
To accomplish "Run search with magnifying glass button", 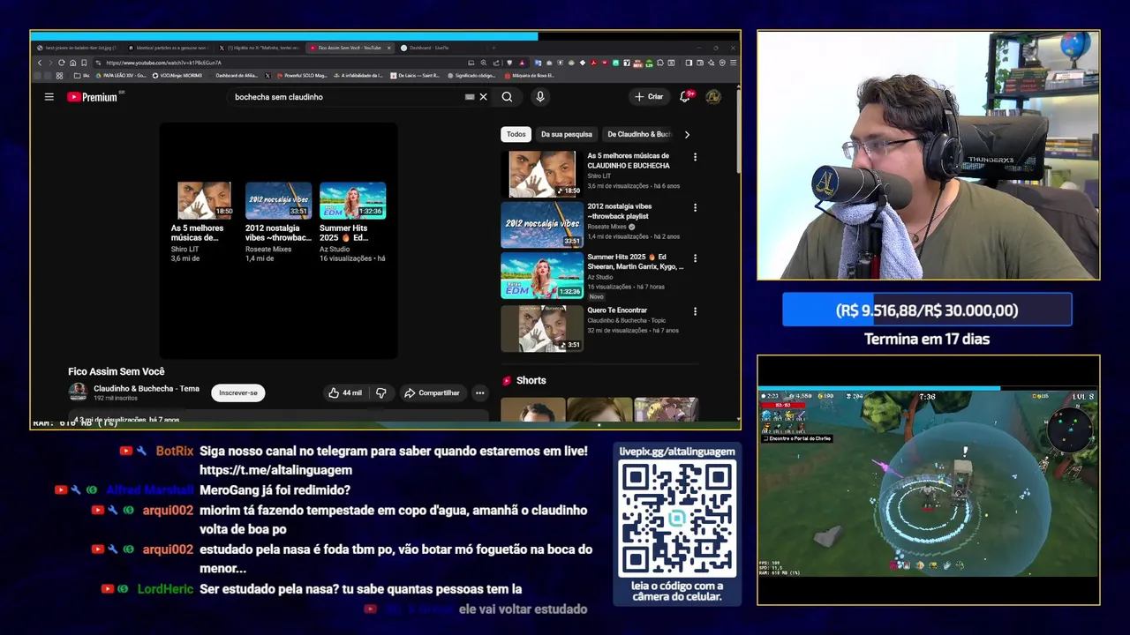I will tap(507, 97).
